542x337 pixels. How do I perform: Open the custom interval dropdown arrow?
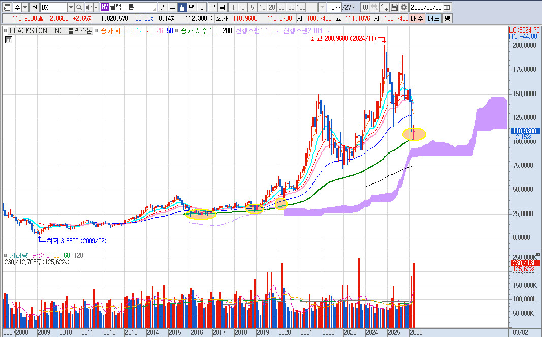322,7
